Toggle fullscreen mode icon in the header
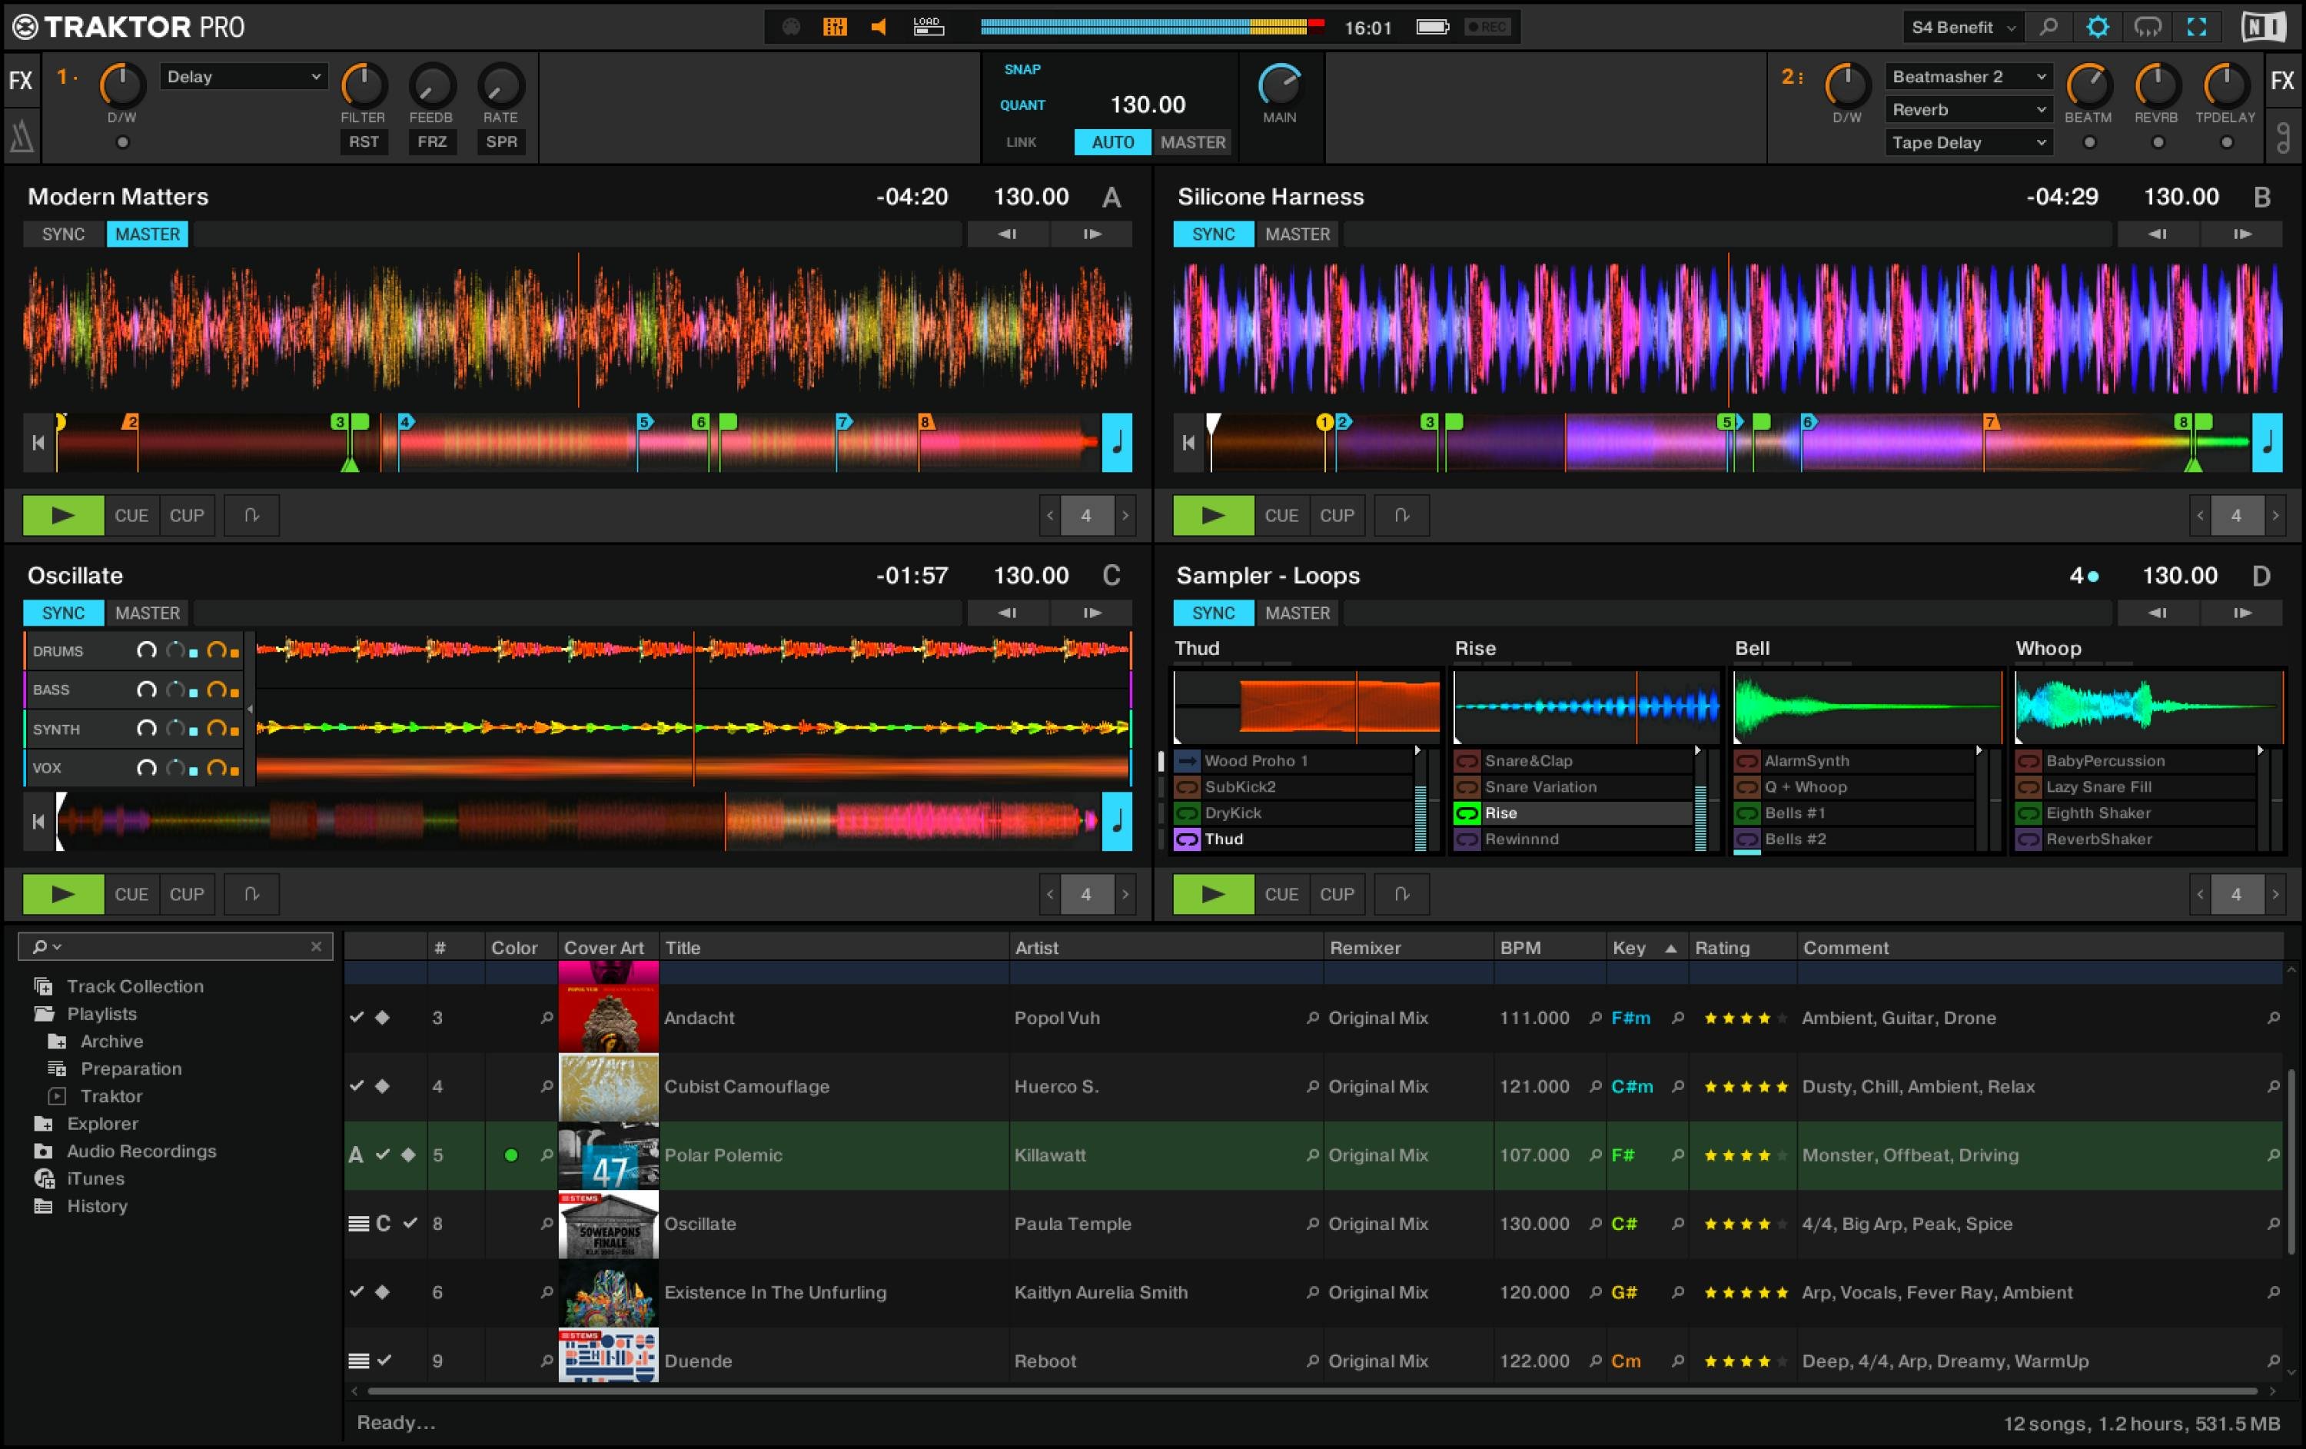The image size is (2306, 1449). 2197,27
